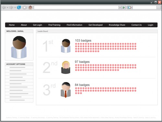Image resolution: width=162 pixels, height=122 pixels.
Task: Click the search submit button beside search field
Action: click(159, 7)
